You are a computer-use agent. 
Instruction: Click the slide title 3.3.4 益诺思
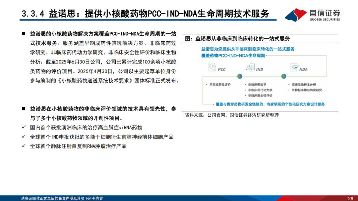(145, 14)
